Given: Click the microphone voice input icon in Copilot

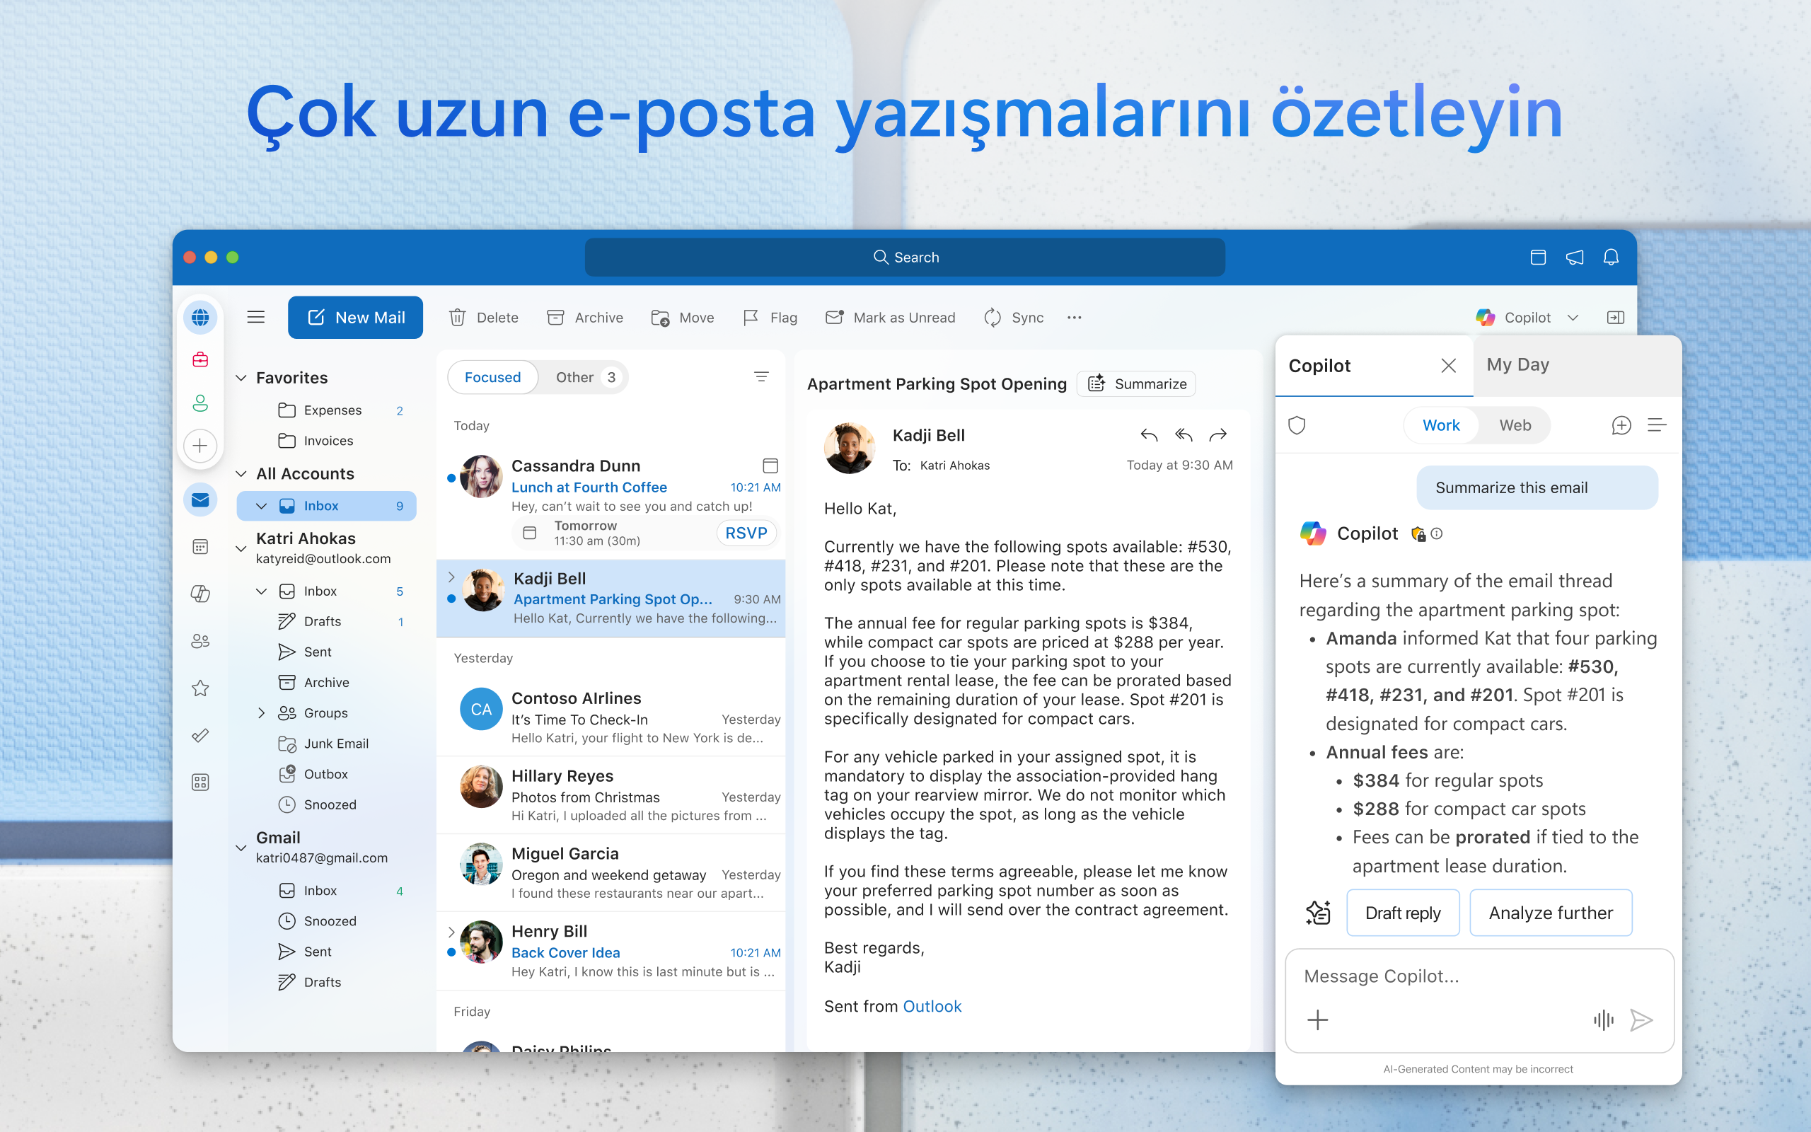Looking at the screenshot, I should point(1603,1020).
